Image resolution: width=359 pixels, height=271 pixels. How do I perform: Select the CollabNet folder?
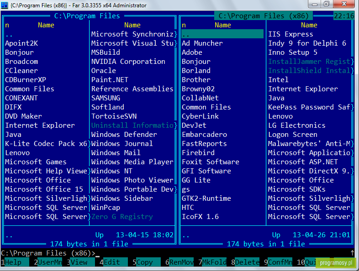point(200,98)
